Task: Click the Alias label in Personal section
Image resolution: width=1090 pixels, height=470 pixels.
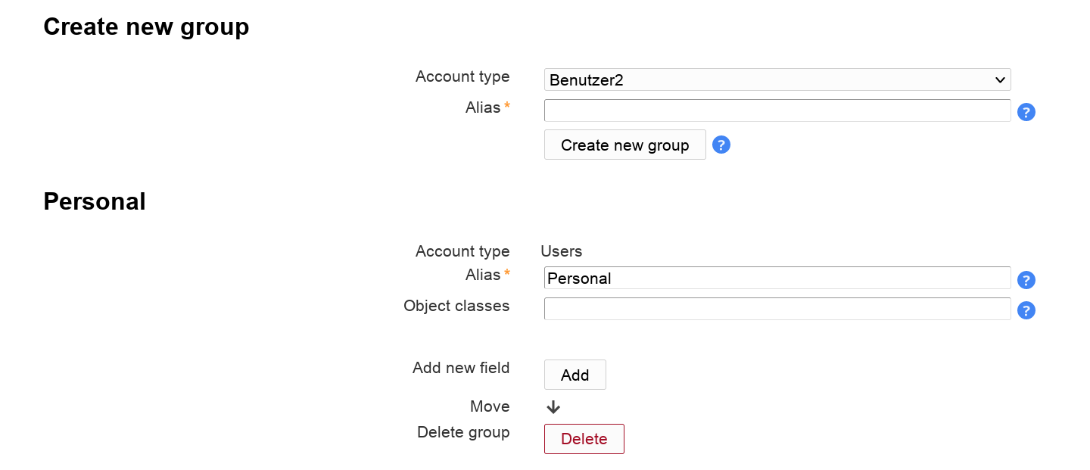Action: (x=482, y=275)
